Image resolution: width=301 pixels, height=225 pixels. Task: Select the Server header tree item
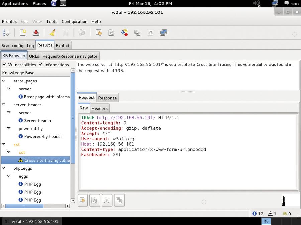(35, 121)
